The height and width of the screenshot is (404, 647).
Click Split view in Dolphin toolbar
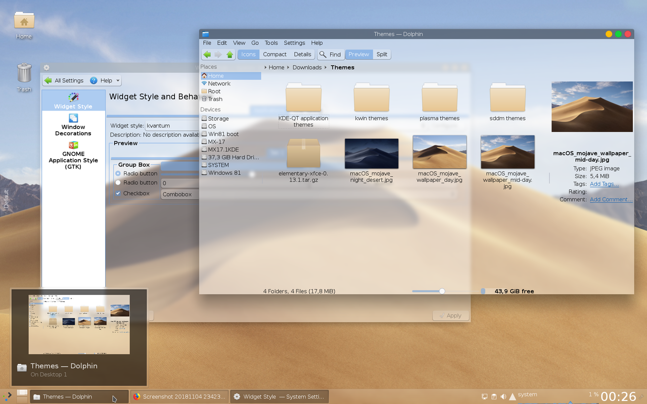click(x=382, y=55)
